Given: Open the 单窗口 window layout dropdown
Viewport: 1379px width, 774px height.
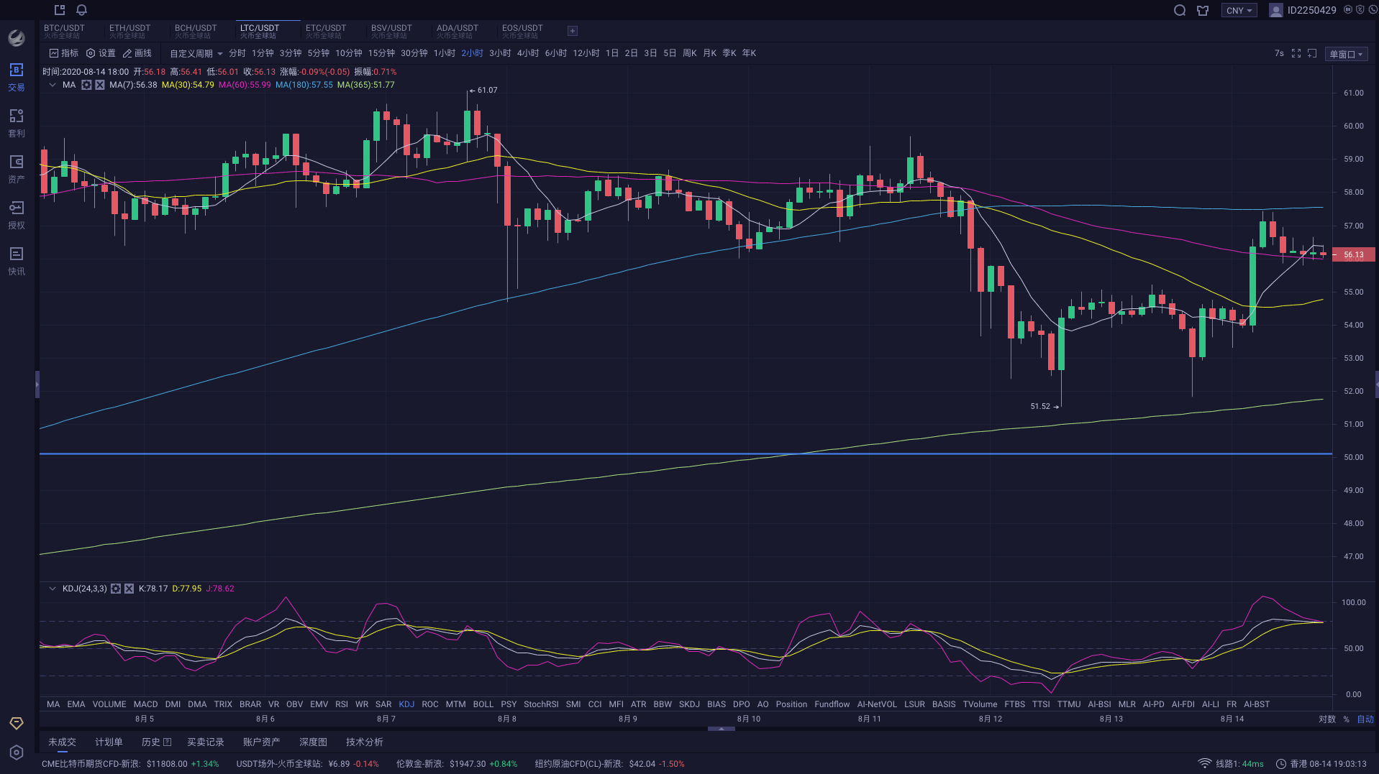Looking at the screenshot, I should click(1344, 53).
